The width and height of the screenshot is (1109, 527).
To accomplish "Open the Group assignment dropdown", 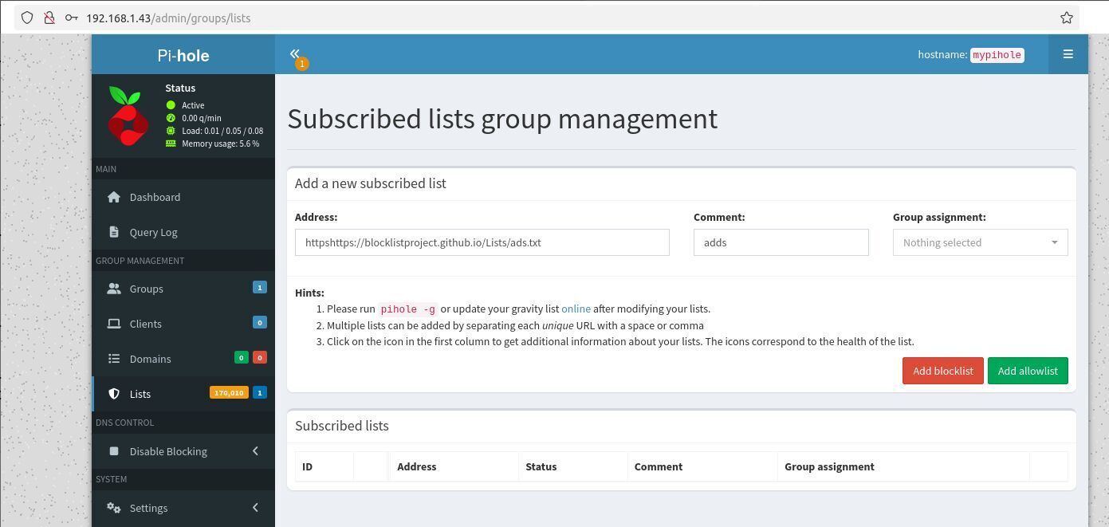I will point(980,242).
